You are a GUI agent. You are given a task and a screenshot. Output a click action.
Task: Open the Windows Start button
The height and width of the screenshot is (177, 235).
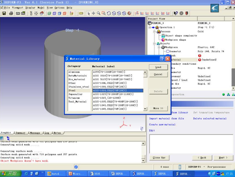11,174
